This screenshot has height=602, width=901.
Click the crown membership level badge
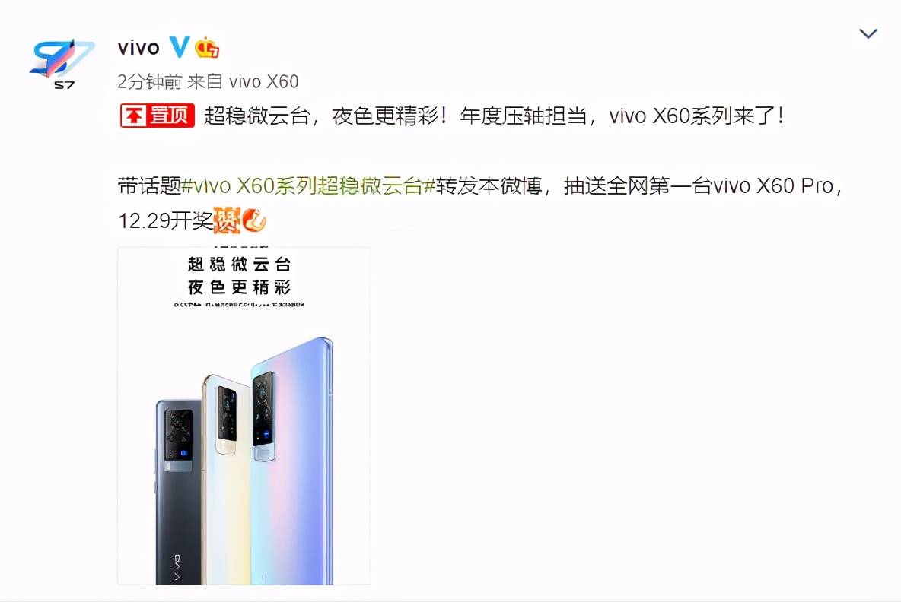click(207, 48)
